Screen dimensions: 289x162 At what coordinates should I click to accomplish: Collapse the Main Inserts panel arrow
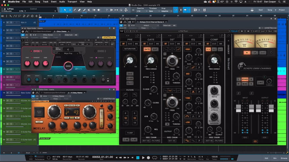[x=121, y=19]
